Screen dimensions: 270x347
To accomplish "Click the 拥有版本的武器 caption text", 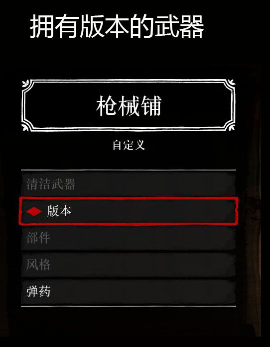I will [117, 26].
